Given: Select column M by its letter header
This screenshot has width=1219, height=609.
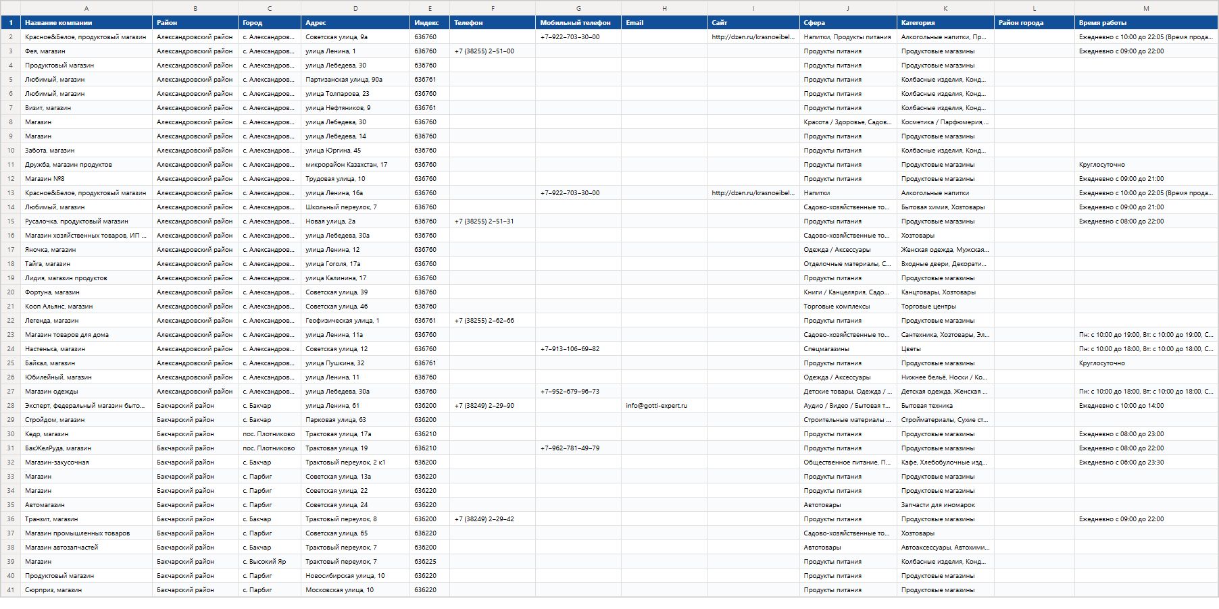Looking at the screenshot, I should pyautogui.click(x=1146, y=8).
